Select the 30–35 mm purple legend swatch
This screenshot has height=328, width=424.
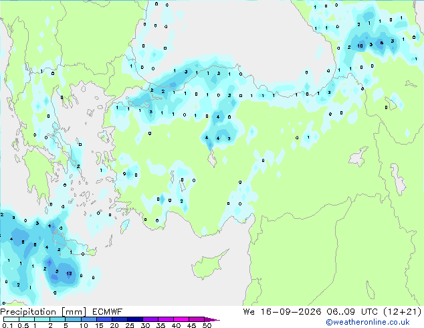click(150, 319)
